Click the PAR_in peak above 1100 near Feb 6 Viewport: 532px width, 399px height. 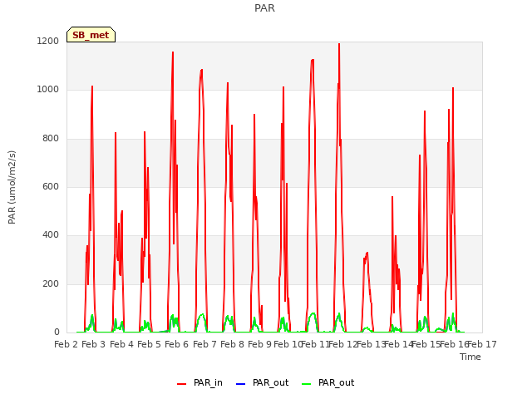(x=173, y=52)
